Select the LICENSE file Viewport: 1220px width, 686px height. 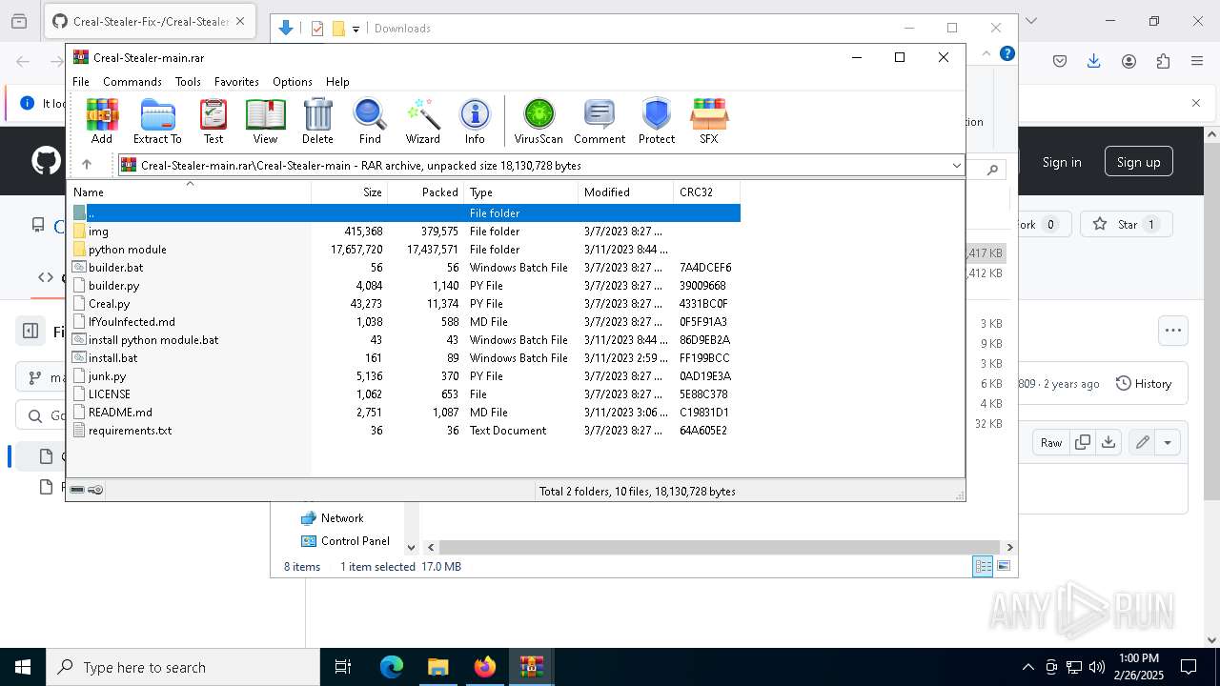pyautogui.click(x=405, y=394)
